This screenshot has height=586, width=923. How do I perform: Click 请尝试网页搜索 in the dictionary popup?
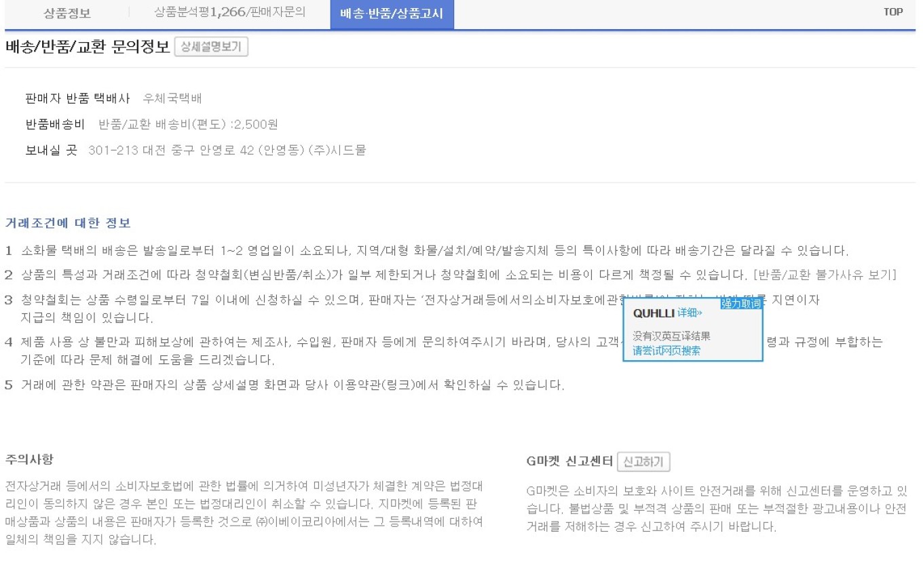click(666, 351)
